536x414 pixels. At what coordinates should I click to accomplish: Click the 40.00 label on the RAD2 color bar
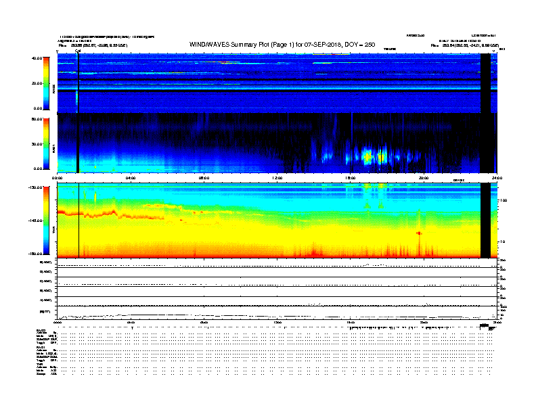click(37, 58)
